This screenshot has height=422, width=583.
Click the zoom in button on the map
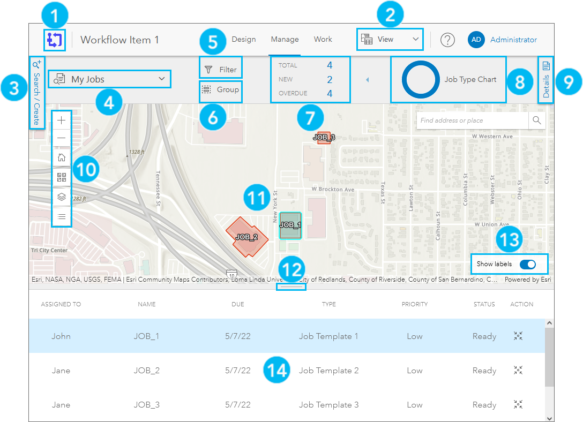coord(62,120)
